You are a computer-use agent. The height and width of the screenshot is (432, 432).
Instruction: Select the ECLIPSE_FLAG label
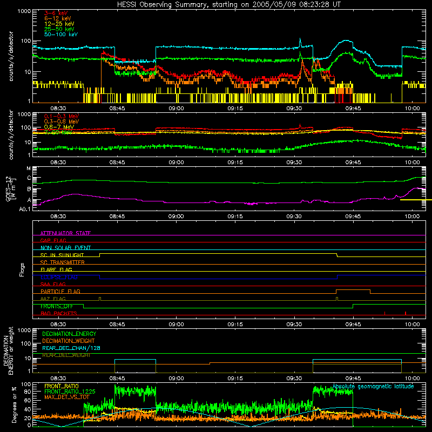coord(59,277)
